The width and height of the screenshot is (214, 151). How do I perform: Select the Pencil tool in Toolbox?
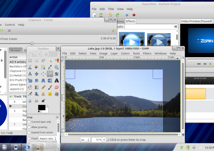tap(43, 87)
